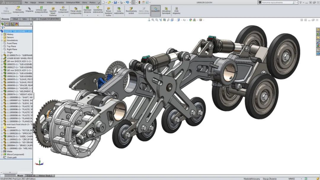Open SOLIDWORKS Resources home task pane icon
320x180 pixels.
tap(318, 30)
